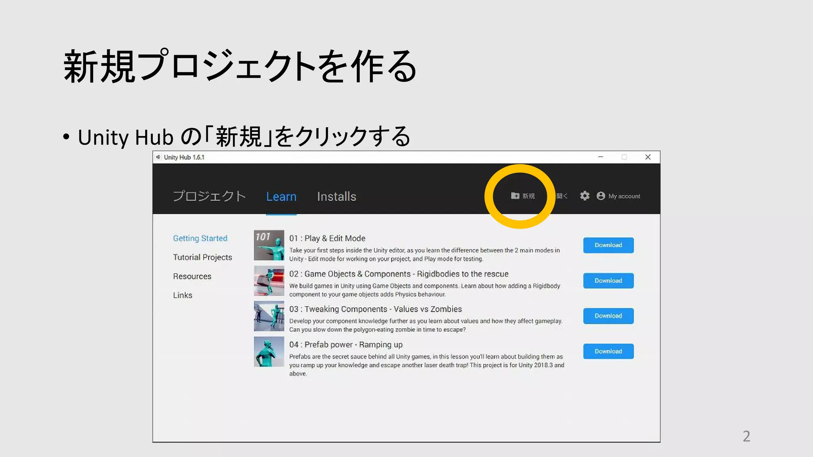Download Tweaking Components tutorial
This screenshot has width=813, height=457.
point(608,316)
